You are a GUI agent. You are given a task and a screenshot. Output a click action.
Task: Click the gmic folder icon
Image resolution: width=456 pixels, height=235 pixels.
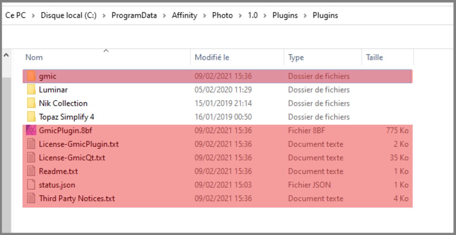pyautogui.click(x=31, y=76)
